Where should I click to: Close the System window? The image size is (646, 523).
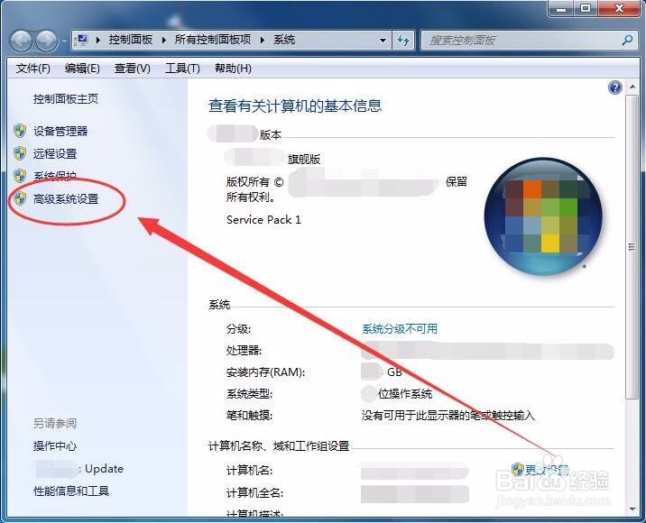tap(619, 9)
